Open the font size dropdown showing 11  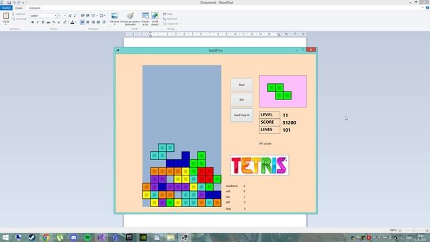[x=65, y=15]
